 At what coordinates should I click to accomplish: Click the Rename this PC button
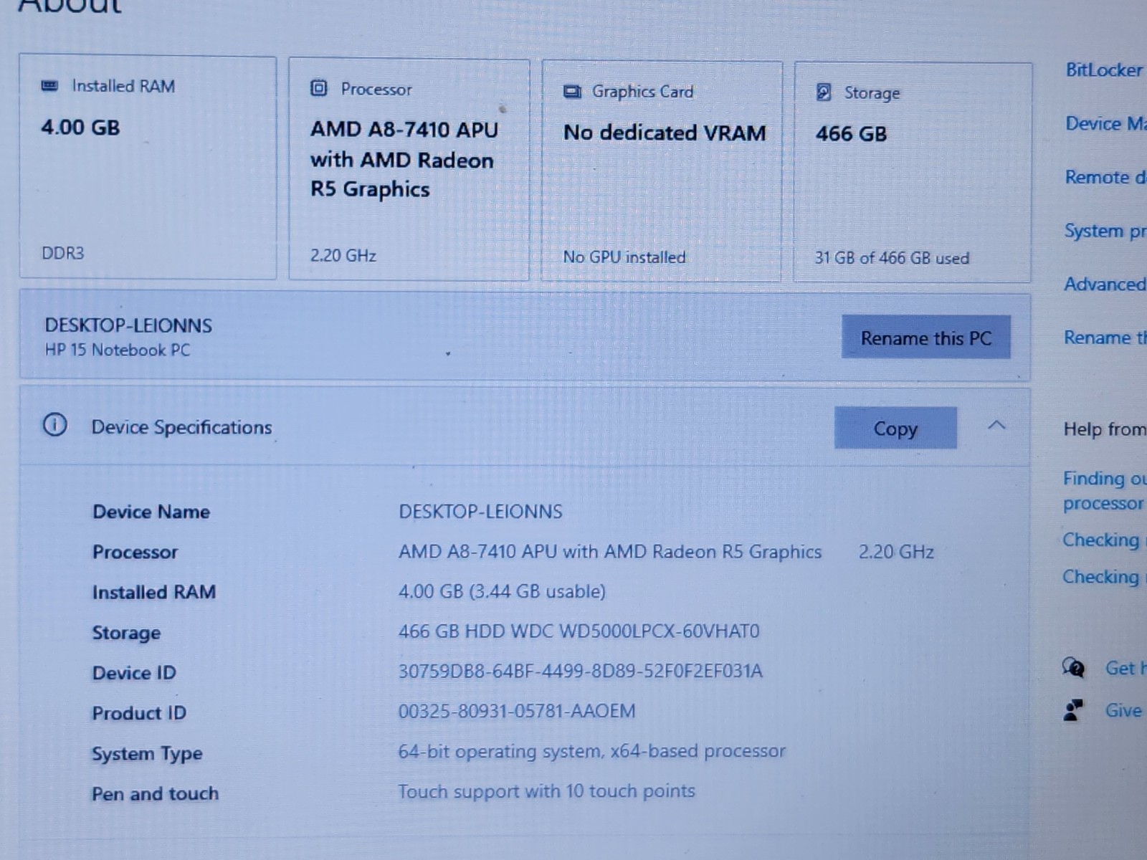click(x=926, y=338)
